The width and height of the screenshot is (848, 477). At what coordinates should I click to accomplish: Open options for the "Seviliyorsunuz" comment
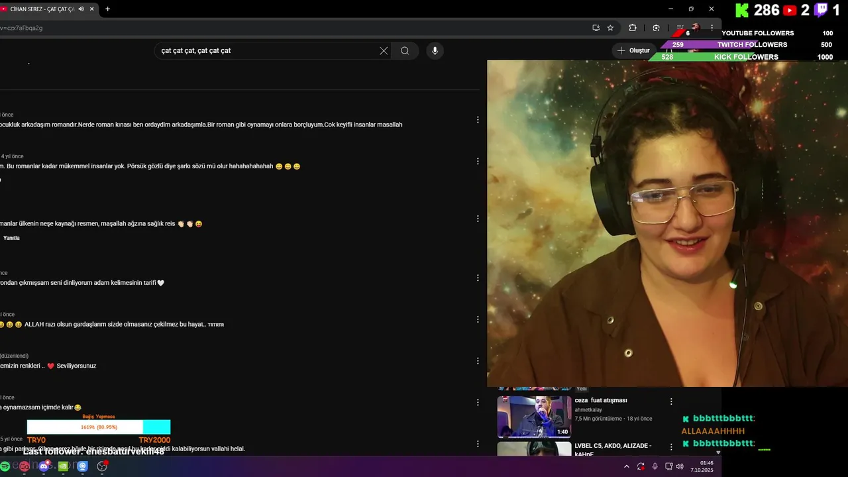pyautogui.click(x=478, y=361)
